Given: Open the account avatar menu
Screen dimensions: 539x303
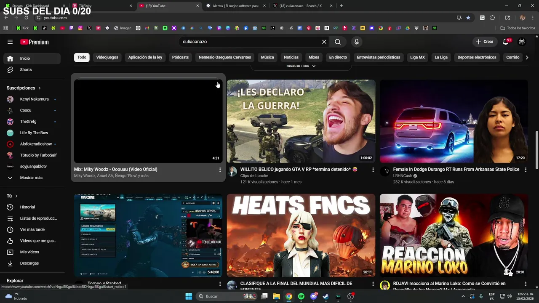Looking at the screenshot, I should point(522,42).
